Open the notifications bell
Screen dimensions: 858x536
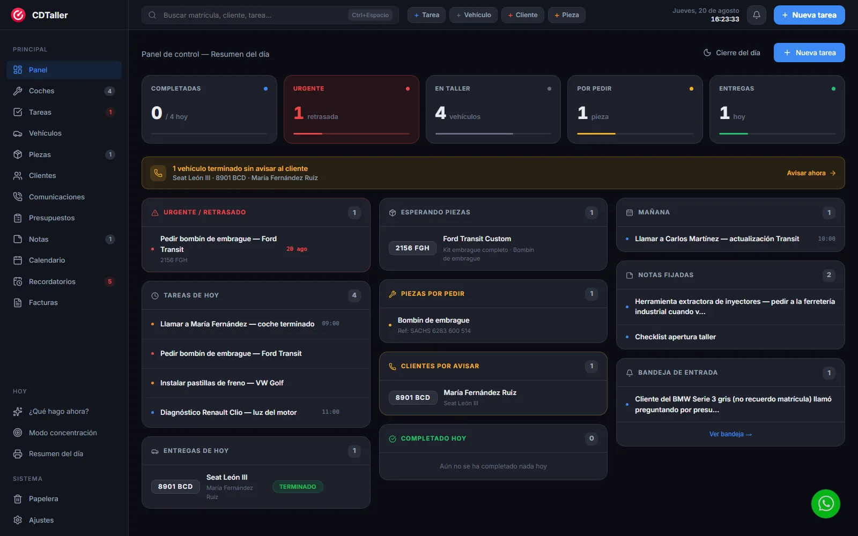(x=757, y=15)
